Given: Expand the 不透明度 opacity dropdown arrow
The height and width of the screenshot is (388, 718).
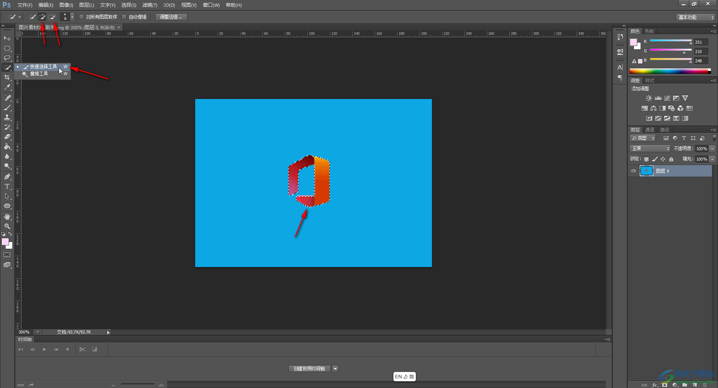Looking at the screenshot, I should tap(712, 149).
